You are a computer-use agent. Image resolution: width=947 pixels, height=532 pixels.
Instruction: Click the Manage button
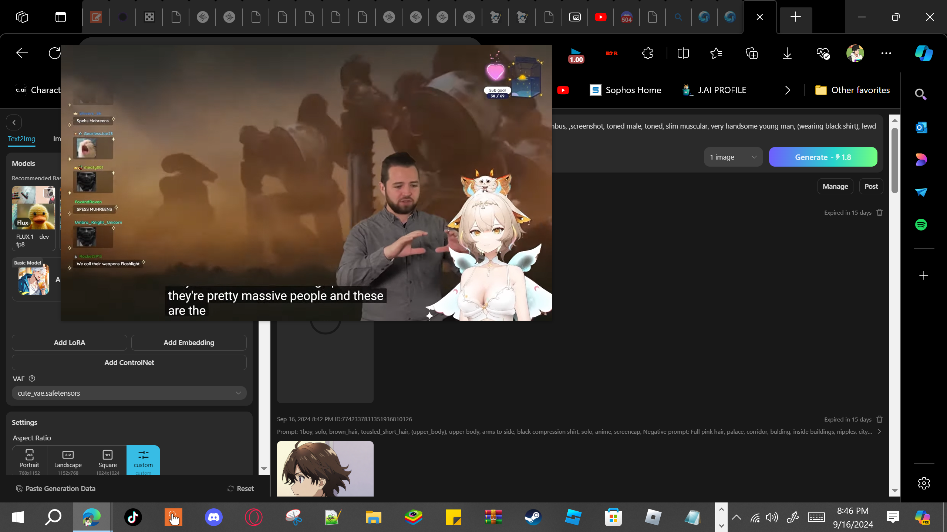click(835, 187)
